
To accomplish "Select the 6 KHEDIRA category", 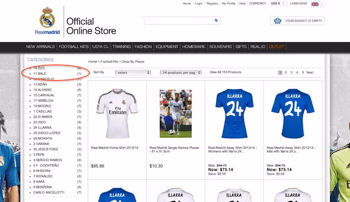I will (x=42, y=171).
